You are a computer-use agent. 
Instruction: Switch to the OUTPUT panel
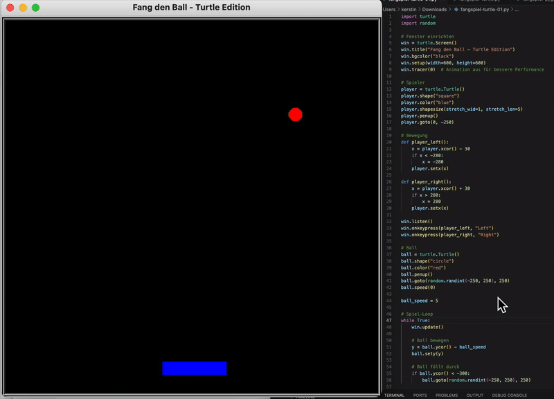coord(475,395)
